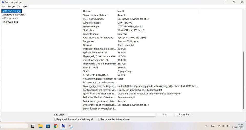The image size is (246, 130).
Task: Click the 'Slået fra' value
Action: click(122, 101)
